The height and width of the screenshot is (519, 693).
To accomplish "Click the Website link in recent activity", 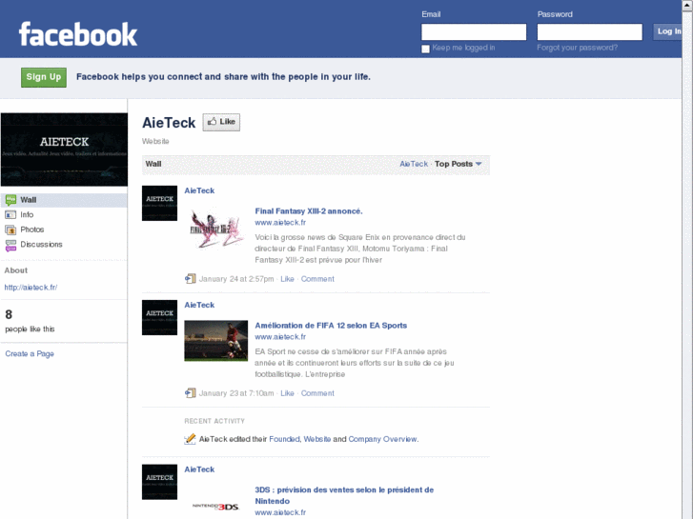I will click(316, 439).
